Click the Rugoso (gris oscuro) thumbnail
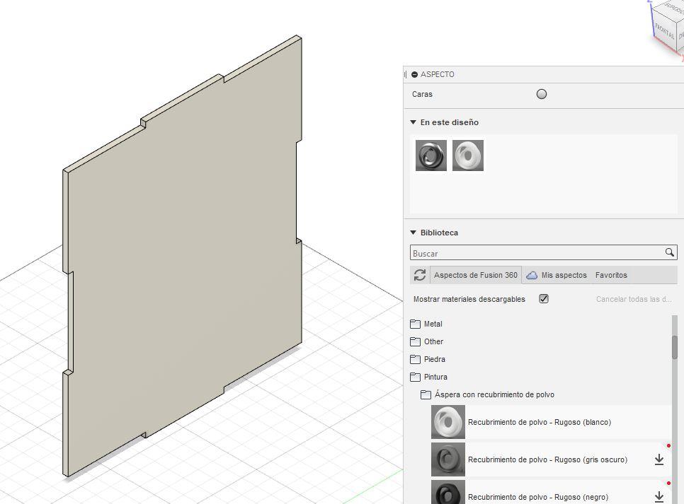The width and height of the screenshot is (684, 504). pos(448,459)
